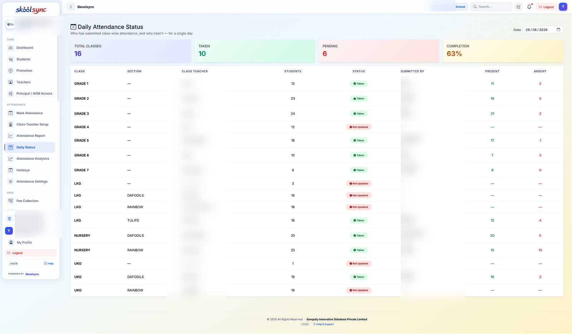The width and height of the screenshot is (572, 334).
Task: Open the Attendance Report menu item
Action: [31, 136]
